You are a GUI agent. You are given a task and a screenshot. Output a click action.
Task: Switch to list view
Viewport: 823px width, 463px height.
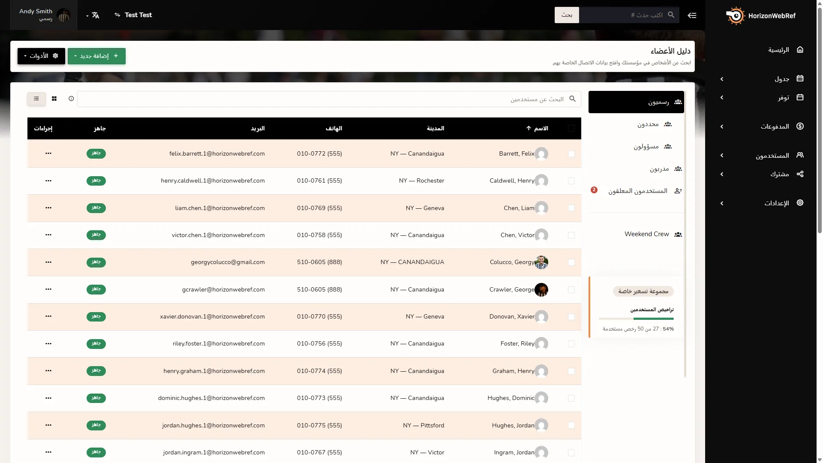(x=36, y=99)
